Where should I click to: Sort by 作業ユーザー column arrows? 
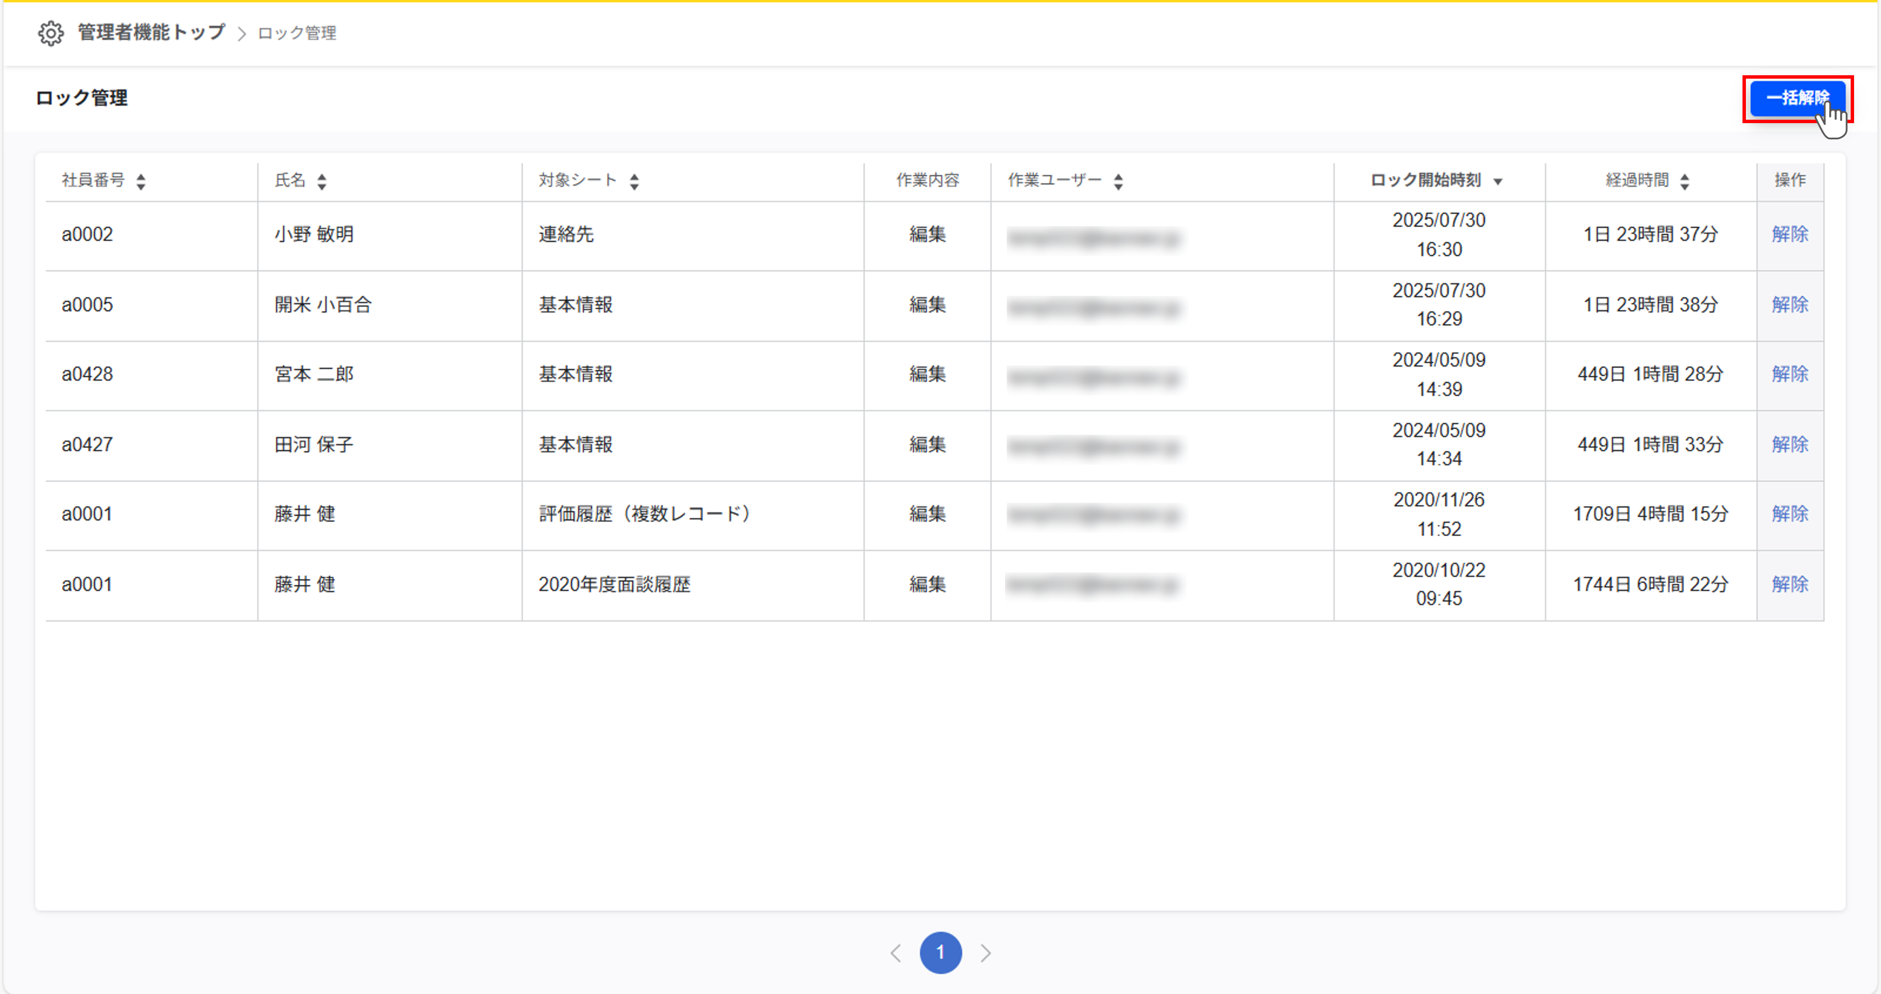(1118, 181)
